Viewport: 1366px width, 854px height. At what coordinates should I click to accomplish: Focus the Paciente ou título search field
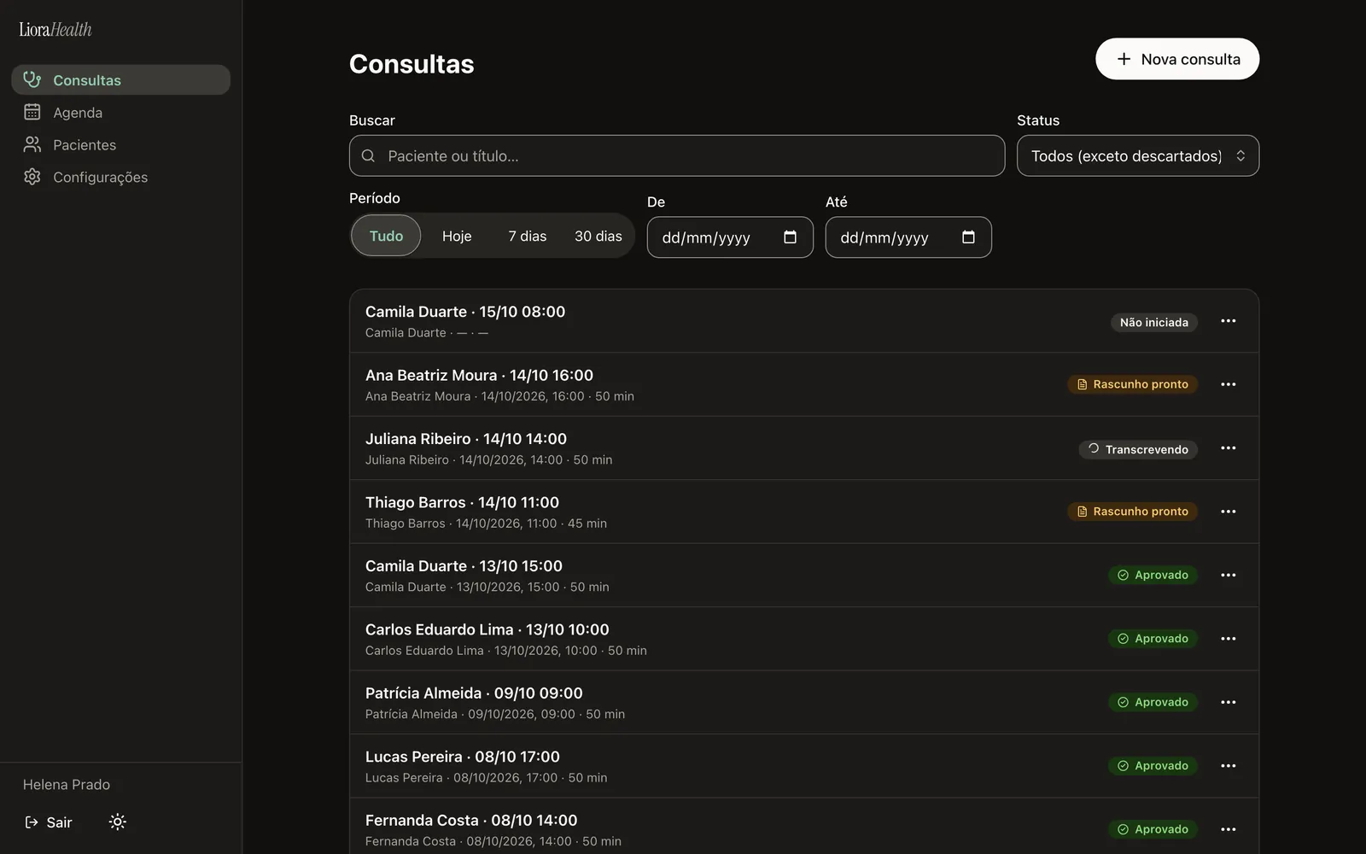pyautogui.click(x=676, y=155)
